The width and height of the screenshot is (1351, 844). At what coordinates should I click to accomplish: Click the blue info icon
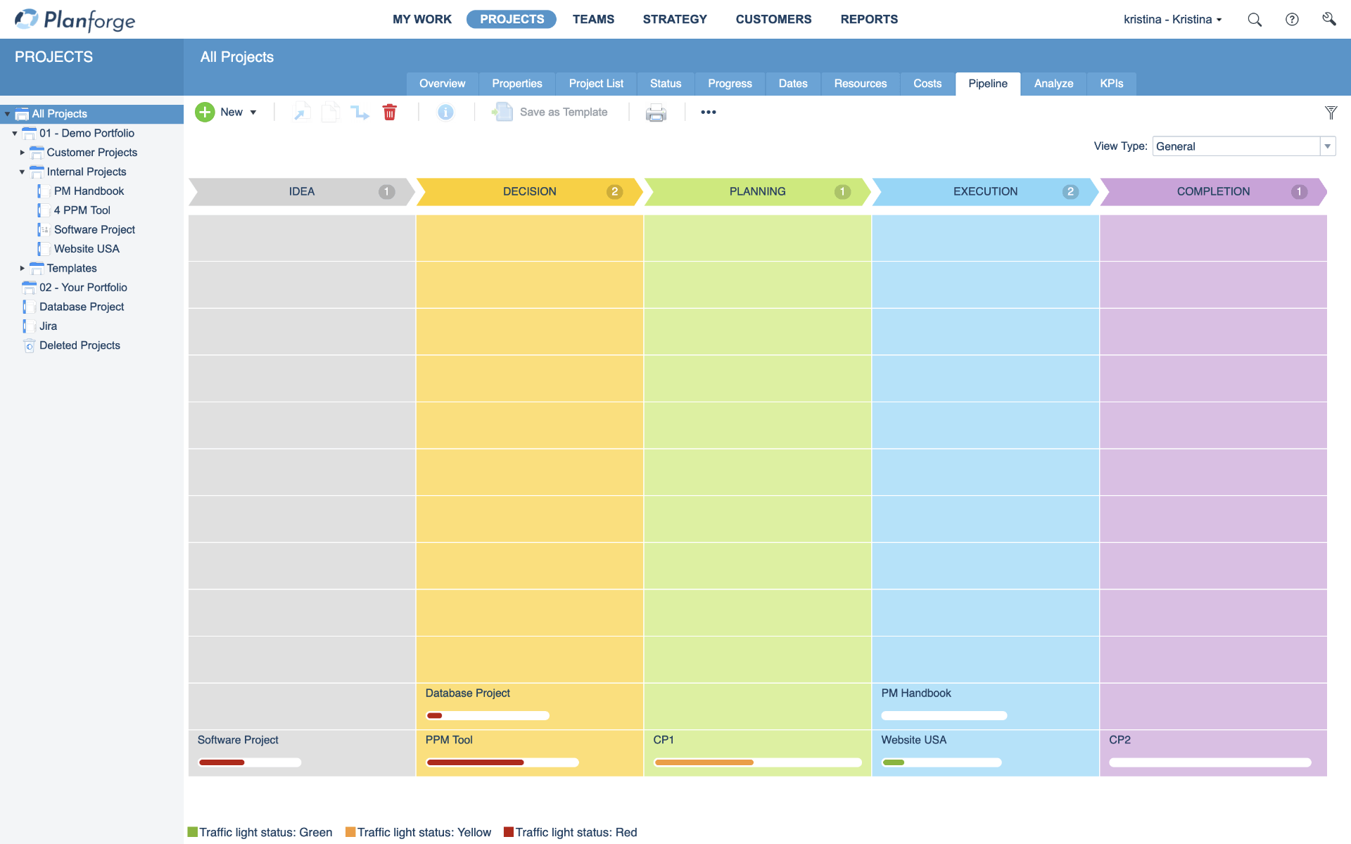(445, 113)
